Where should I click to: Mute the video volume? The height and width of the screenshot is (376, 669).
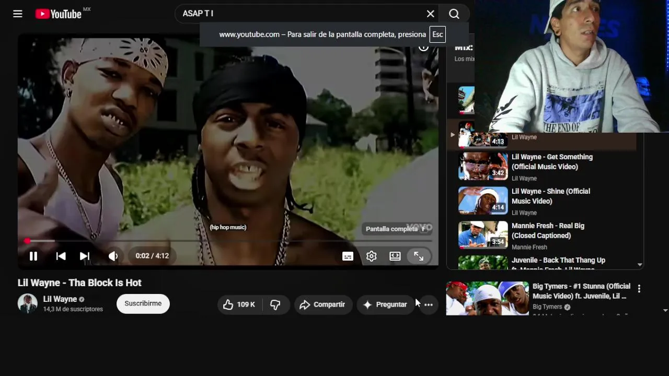click(x=113, y=256)
